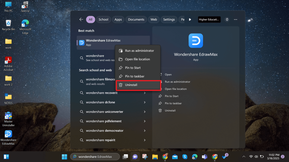Open the notification bell badge 2
The height and width of the screenshot is (162, 289).
point(283,157)
